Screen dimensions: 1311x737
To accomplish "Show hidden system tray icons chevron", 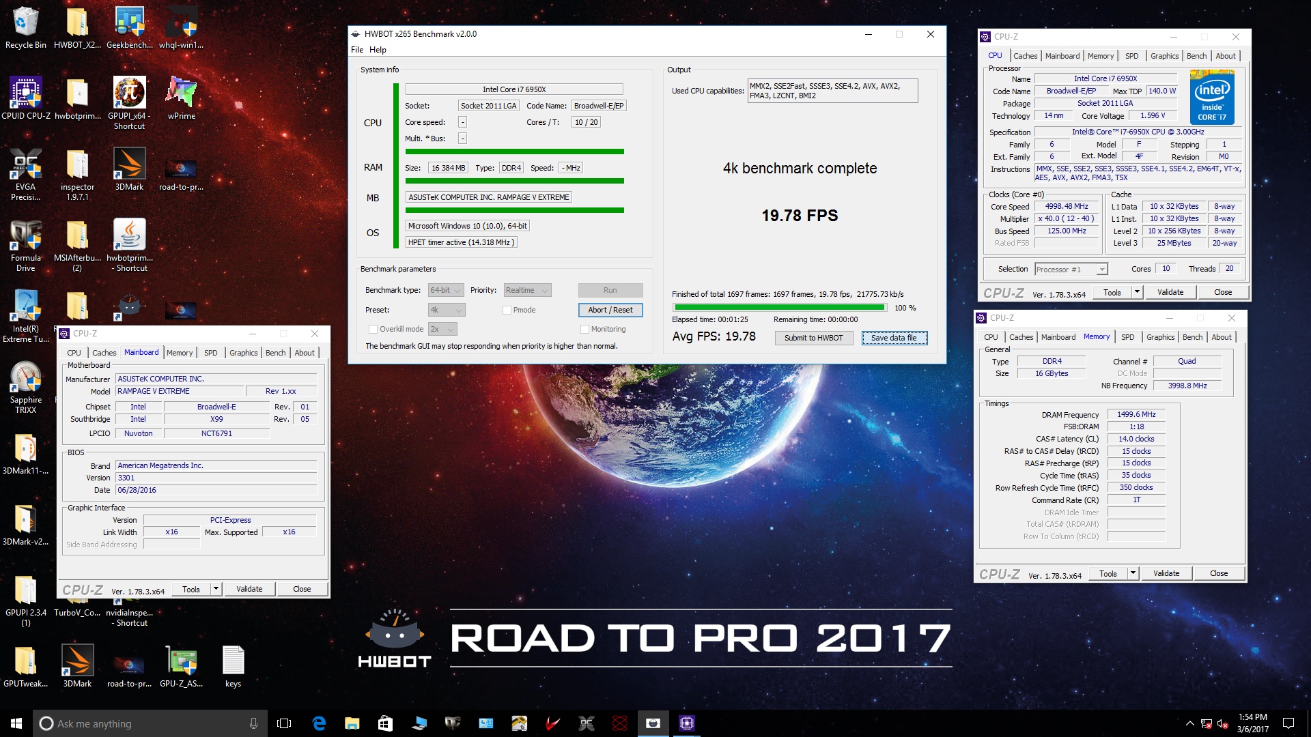I will [1189, 723].
